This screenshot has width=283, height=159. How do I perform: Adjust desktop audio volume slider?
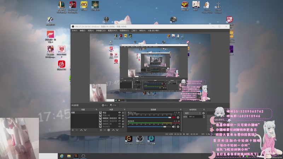click(149, 127)
